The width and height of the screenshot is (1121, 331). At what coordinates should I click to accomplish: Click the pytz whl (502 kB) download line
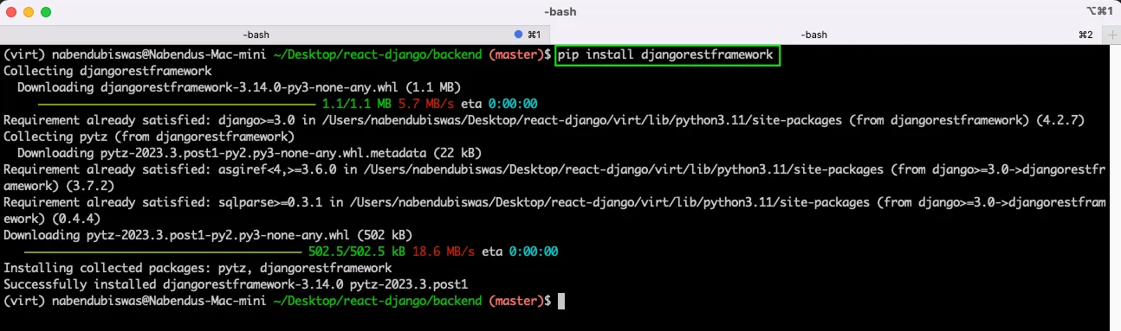(x=209, y=235)
